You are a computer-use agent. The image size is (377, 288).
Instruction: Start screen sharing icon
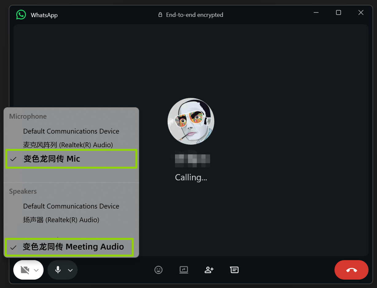184,270
